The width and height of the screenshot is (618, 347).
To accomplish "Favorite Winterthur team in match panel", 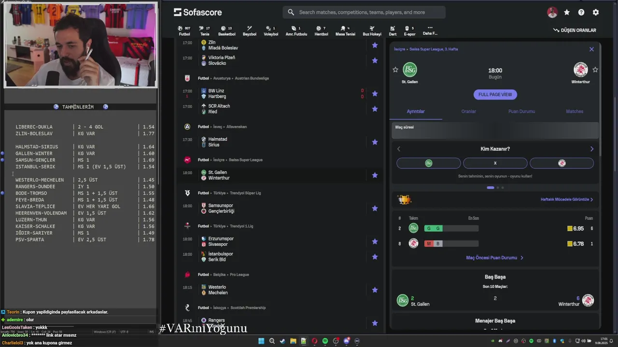I will click(595, 70).
